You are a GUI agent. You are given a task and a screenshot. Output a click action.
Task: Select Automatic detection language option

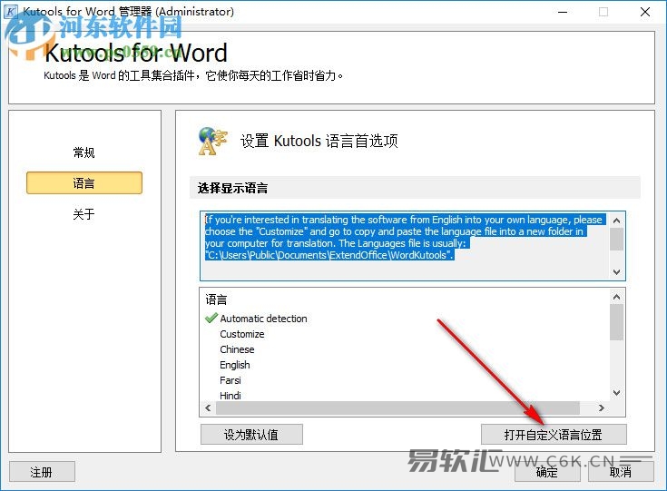coord(264,319)
